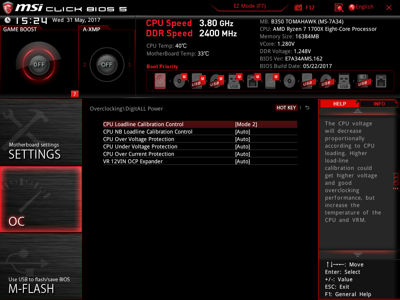400x300 pixels.
Task: Click the sixth boot icon, UEFI network
Action: (x=254, y=80)
